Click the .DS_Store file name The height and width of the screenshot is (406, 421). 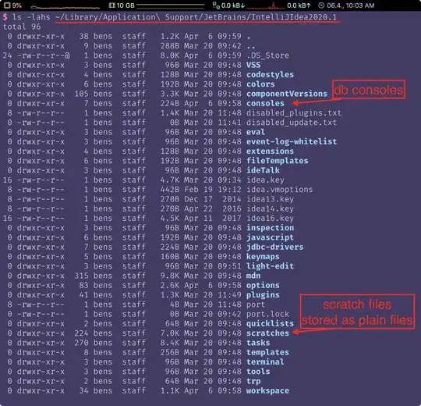(267, 55)
